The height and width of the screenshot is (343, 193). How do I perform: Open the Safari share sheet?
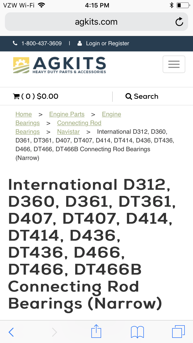[x=97, y=331]
